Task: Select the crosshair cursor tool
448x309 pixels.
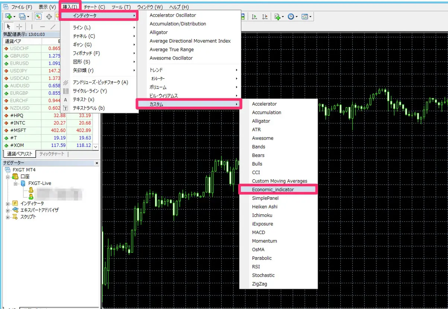Action: (20, 26)
